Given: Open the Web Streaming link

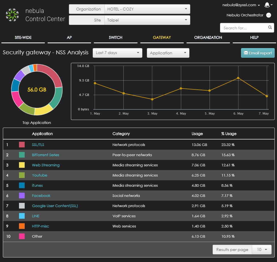Looking at the screenshot, I should coord(46,165).
